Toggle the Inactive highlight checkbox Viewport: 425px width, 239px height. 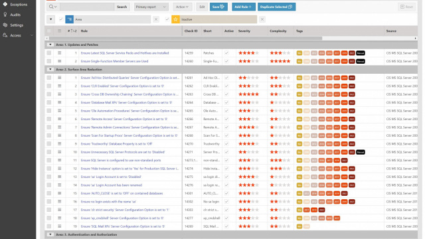tap(167, 19)
